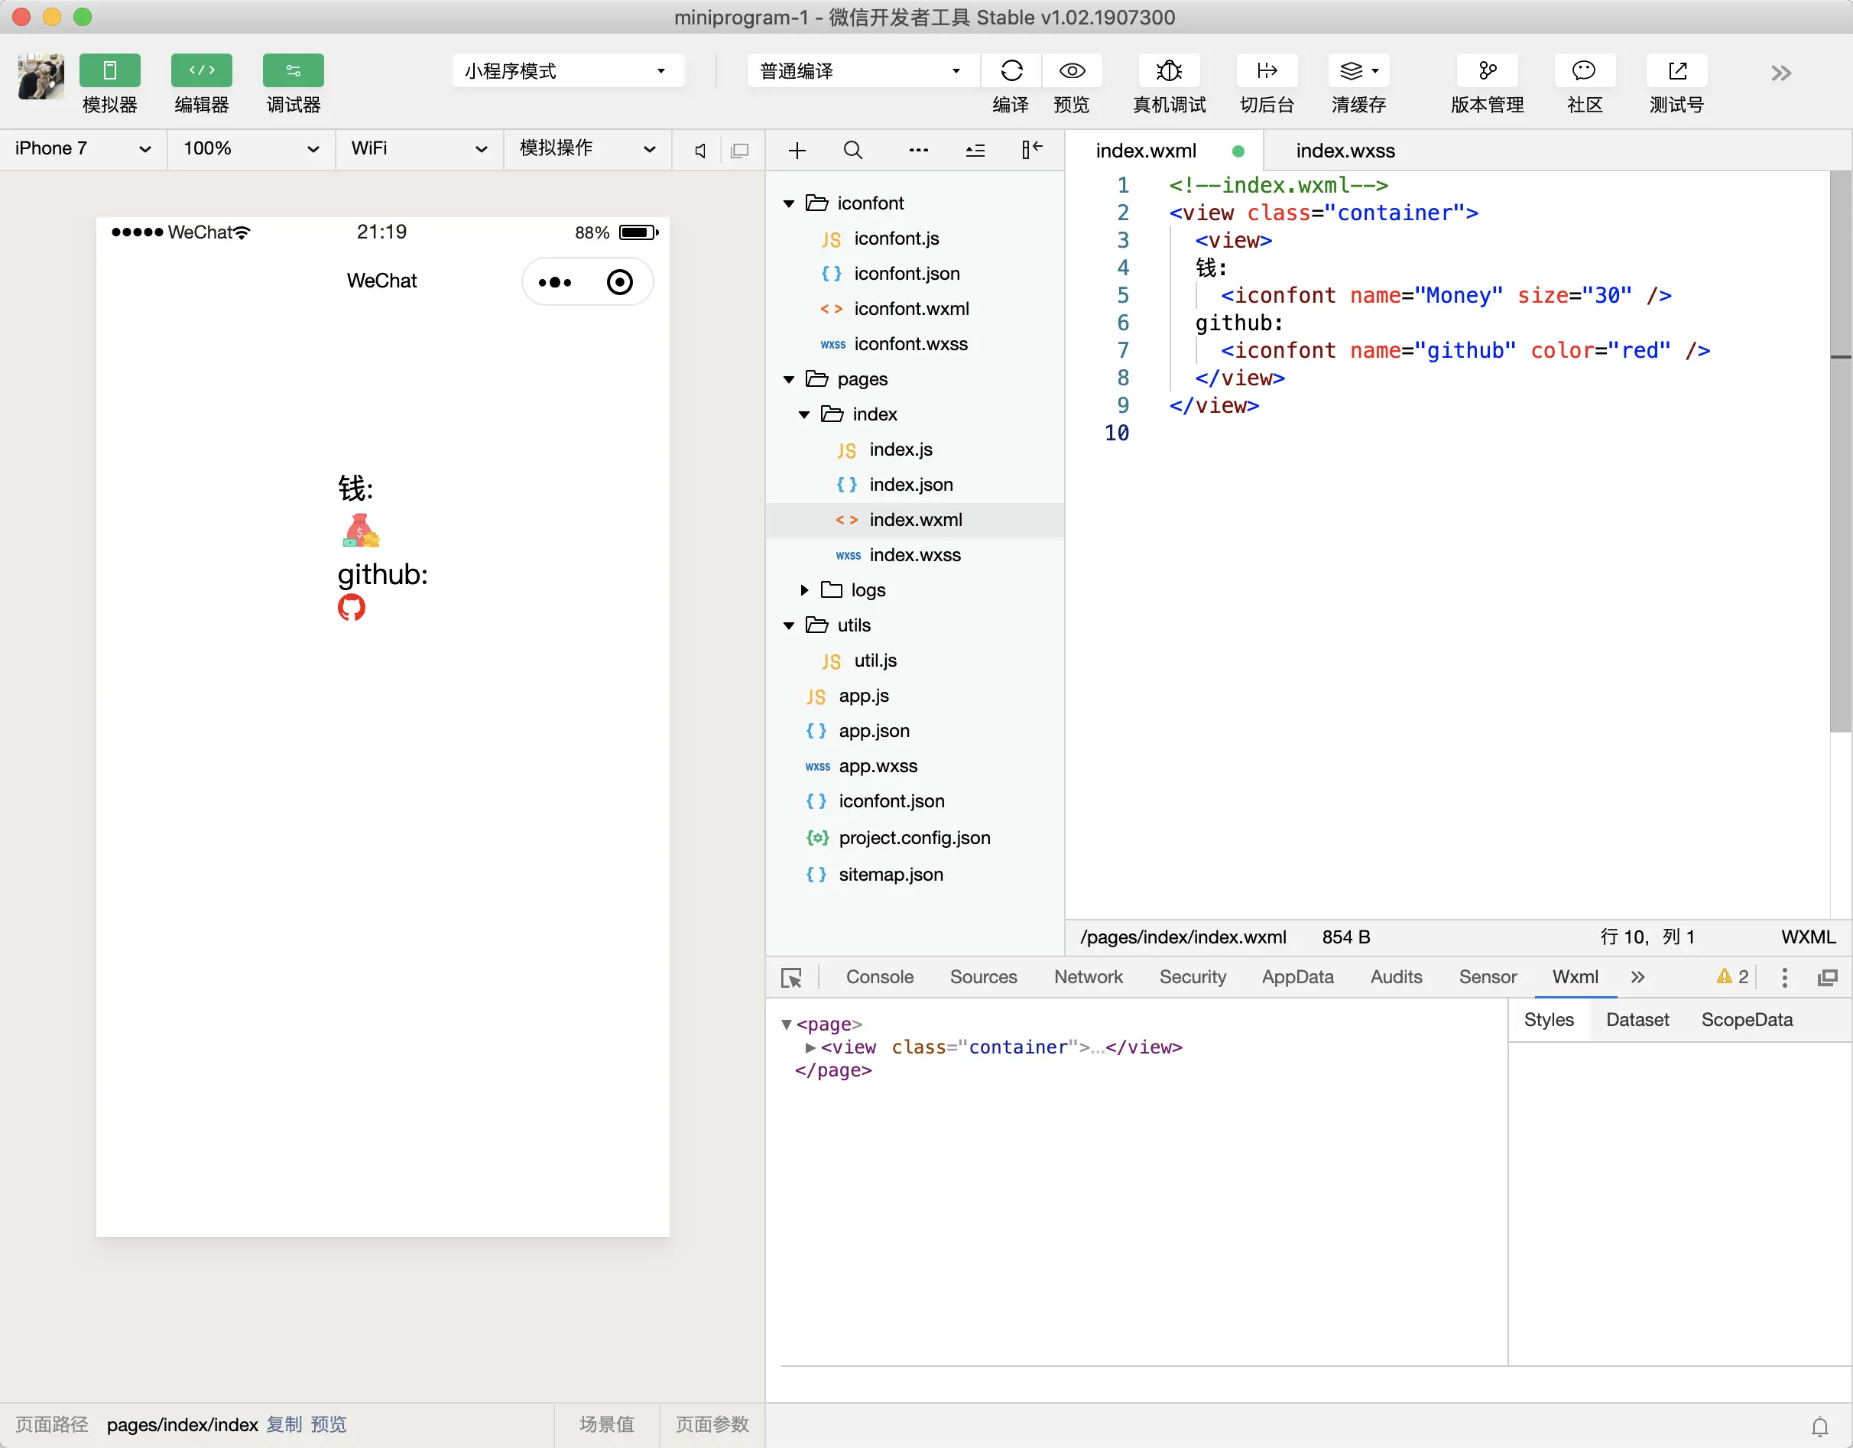Click the 复制 link for the page path
Image resolution: width=1853 pixels, height=1448 pixels.
click(x=284, y=1424)
